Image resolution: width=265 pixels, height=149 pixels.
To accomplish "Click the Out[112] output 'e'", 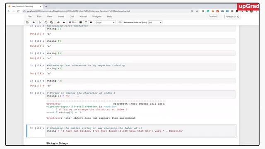I will [49, 46].
